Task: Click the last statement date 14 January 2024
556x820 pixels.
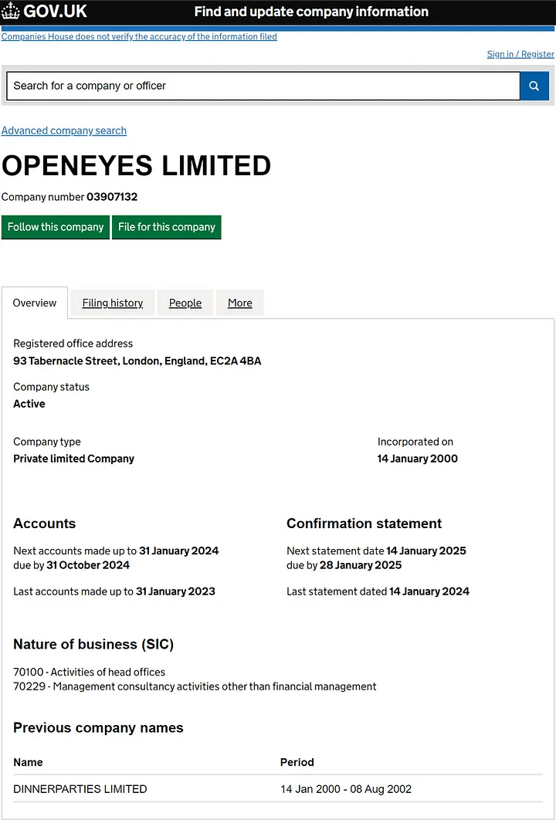Action: (429, 591)
